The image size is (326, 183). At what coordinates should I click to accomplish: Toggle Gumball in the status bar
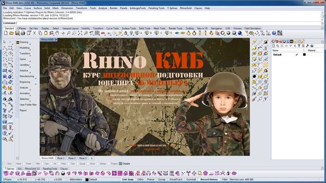coord(191,179)
